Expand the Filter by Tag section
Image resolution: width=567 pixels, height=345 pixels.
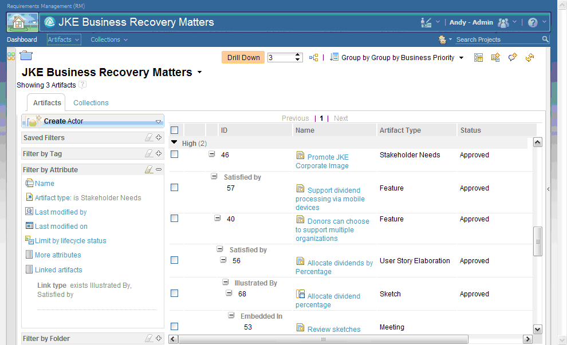point(159,153)
